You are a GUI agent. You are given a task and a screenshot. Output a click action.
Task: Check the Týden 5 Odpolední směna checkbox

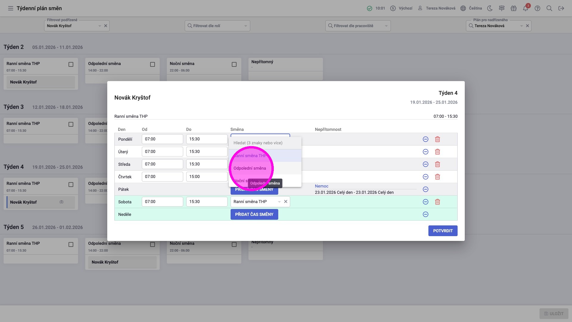pos(153,244)
